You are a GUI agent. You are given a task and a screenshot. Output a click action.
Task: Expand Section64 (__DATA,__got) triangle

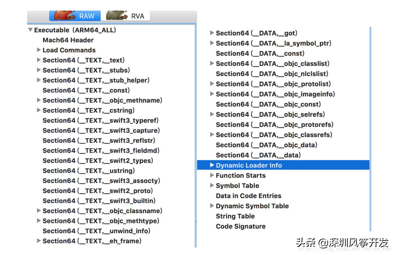coord(212,33)
